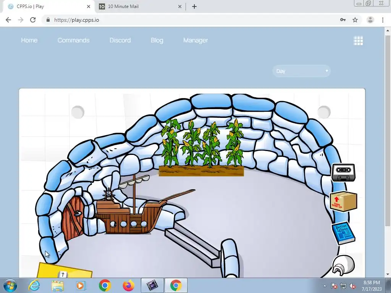The width and height of the screenshot is (391, 293).
Task: Open the Blog nav link
Action: 157,40
